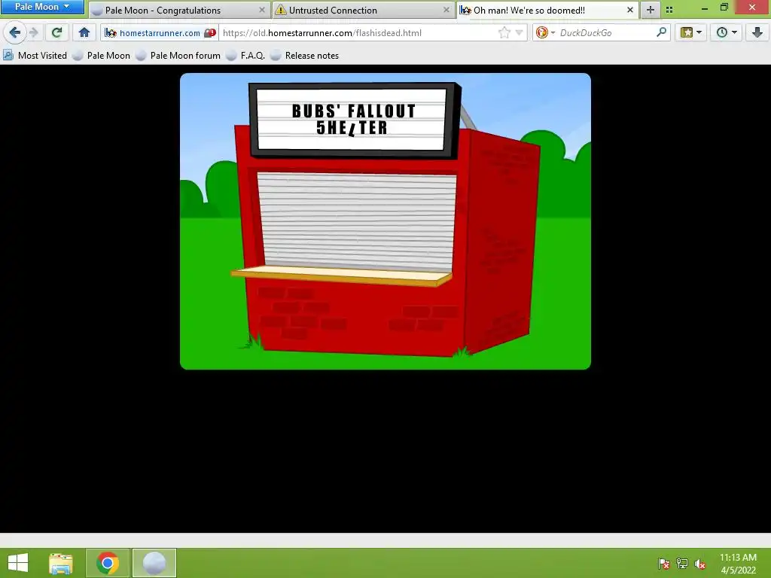Show all tabs grid icon
The height and width of the screenshot is (578, 771).
pyautogui.click(x=669, y=10)
